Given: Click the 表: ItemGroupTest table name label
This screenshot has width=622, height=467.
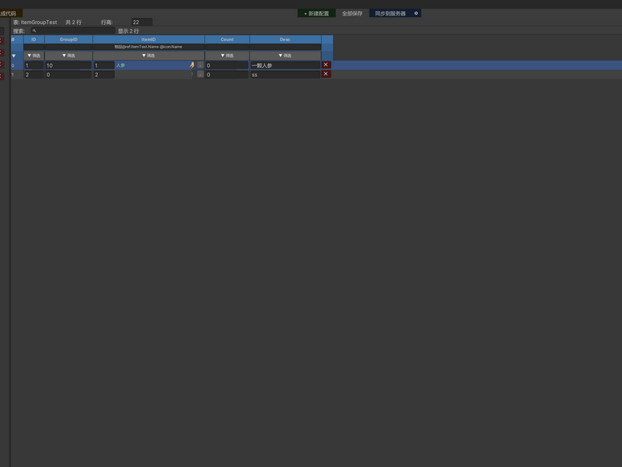Looking at the screenshot, I should click(35, 23).
